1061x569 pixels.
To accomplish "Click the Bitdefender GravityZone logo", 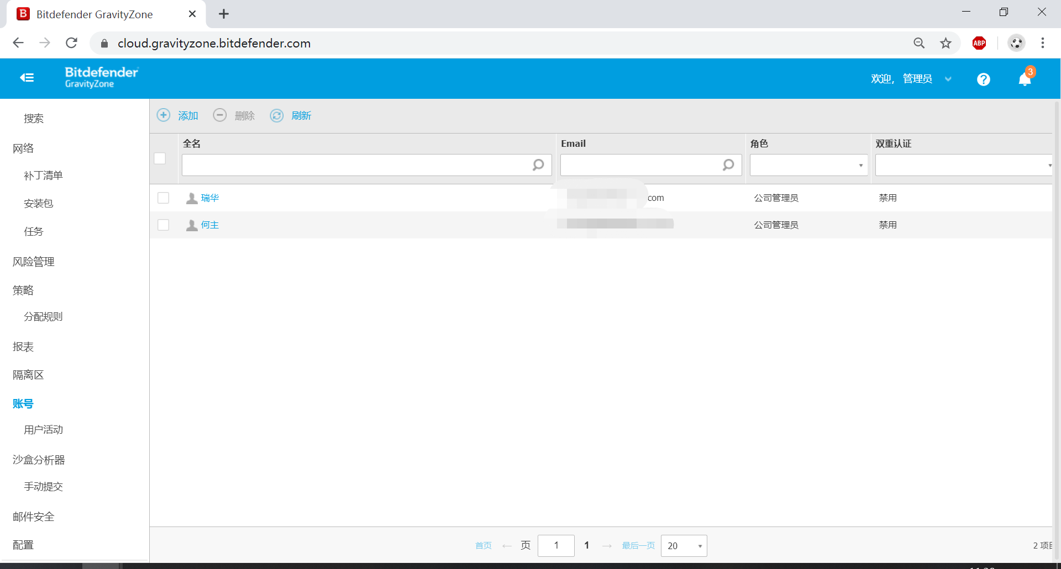I will click(x=102, y=77).
